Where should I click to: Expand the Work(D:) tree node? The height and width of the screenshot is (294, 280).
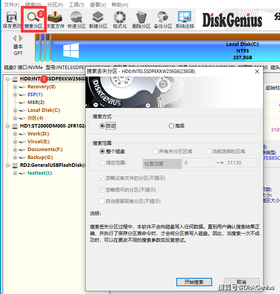click(x=15, y=134)
